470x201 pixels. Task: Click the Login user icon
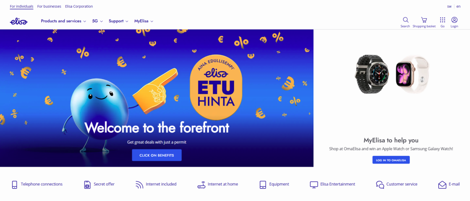tap(454, 20)
